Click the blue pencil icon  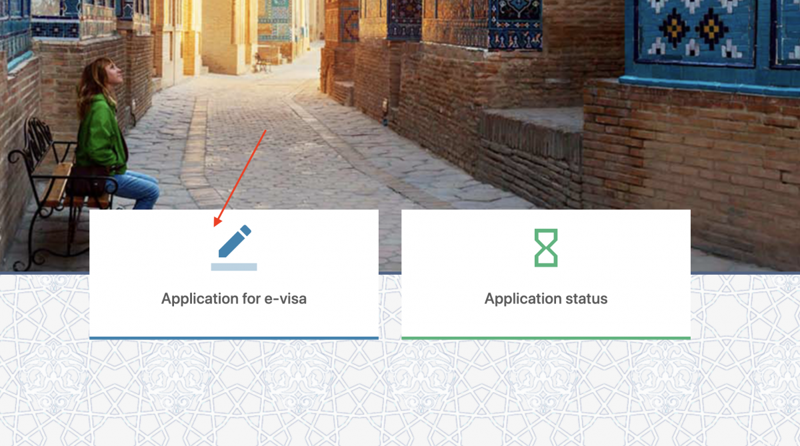point(235,241)
